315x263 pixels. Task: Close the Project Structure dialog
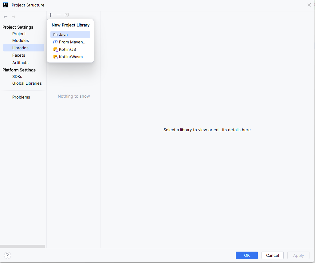point(309,5)
